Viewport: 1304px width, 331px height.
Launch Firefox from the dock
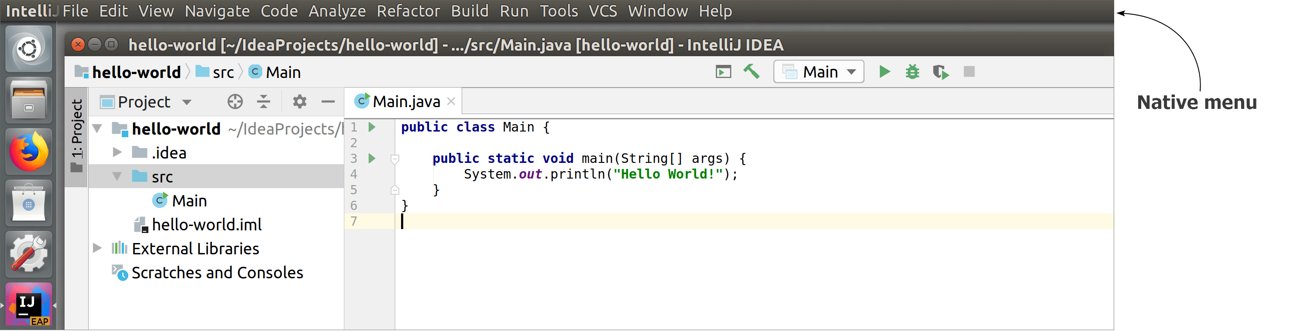pyautogui.click(x=29, y=152)
